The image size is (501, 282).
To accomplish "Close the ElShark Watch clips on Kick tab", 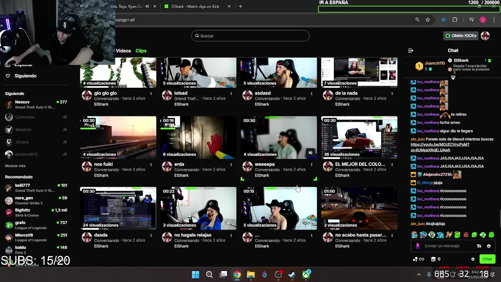I will (229, 6).
